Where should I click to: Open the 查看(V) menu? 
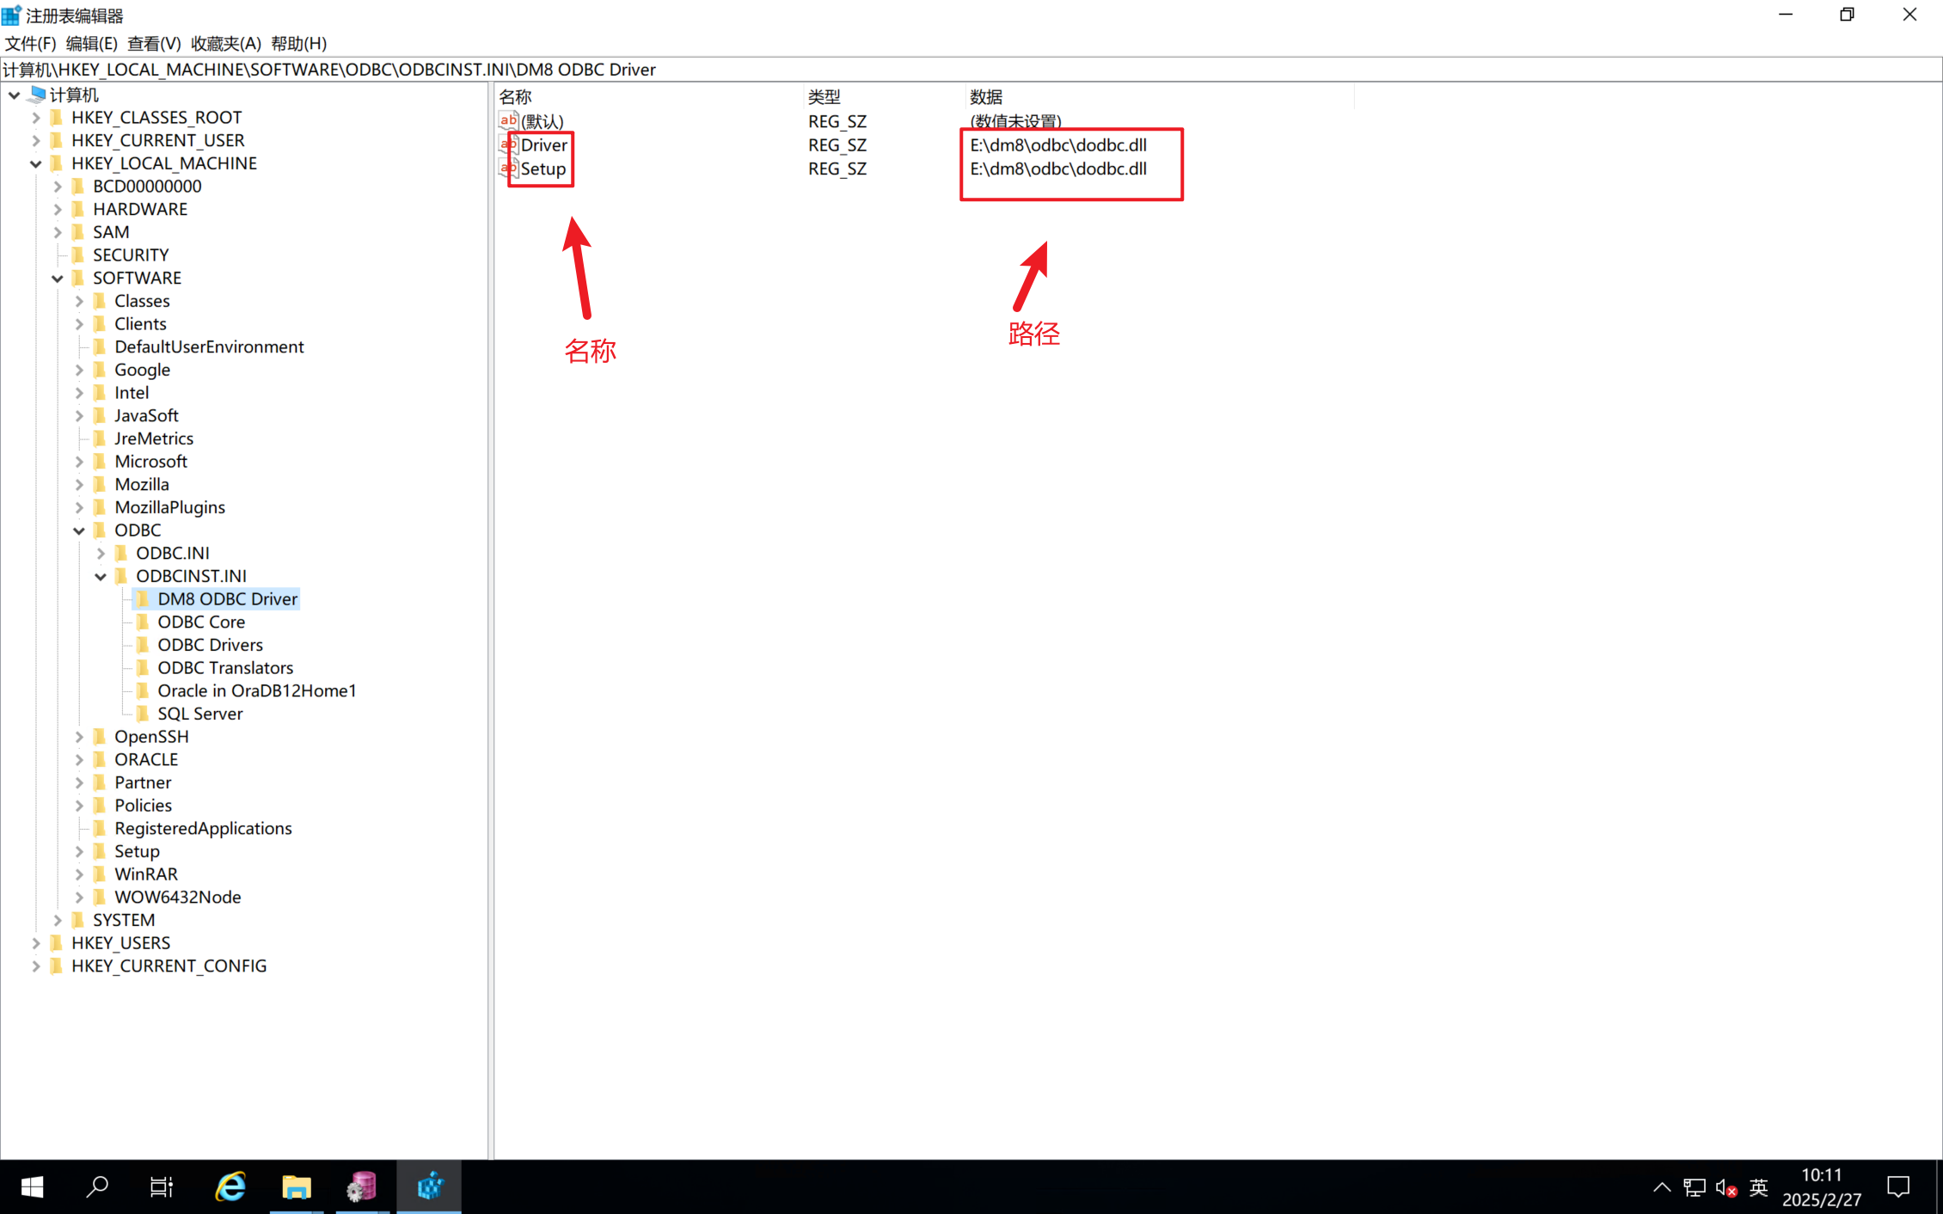pyautogui.click(x=154, y=43)
